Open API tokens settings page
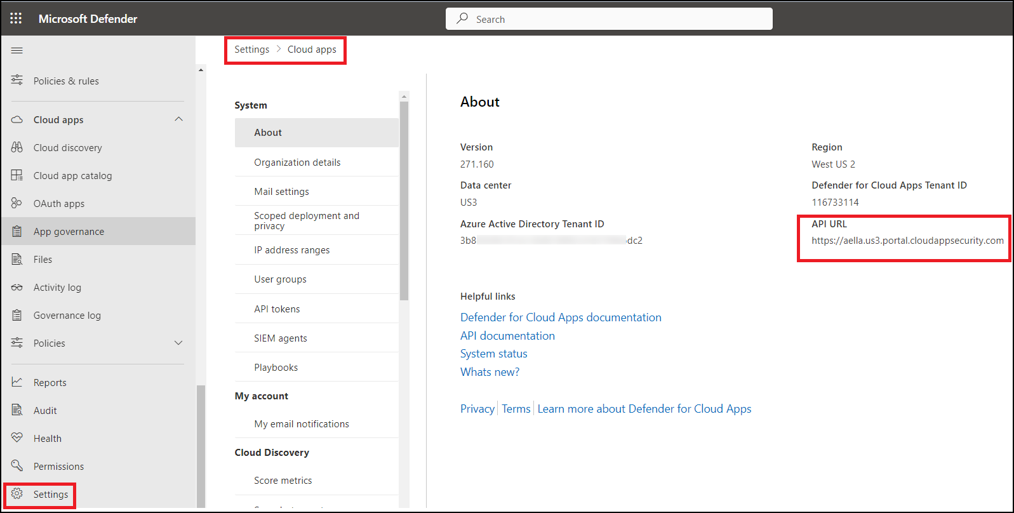1014x513 pixels. coord(277,309)
